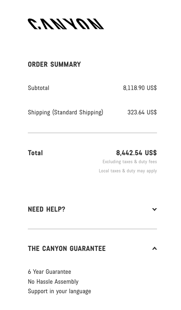Collapse The Canyon Guarantee chevron
The width and height of the screenshot is (181, 310).
155,249
